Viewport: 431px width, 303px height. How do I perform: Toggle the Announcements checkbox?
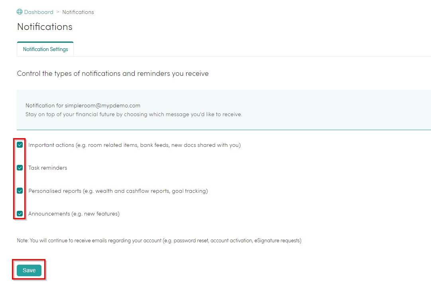point(20,214)
